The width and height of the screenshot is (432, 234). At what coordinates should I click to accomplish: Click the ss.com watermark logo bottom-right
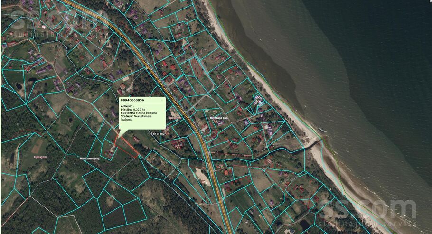[x=368, y=210]
